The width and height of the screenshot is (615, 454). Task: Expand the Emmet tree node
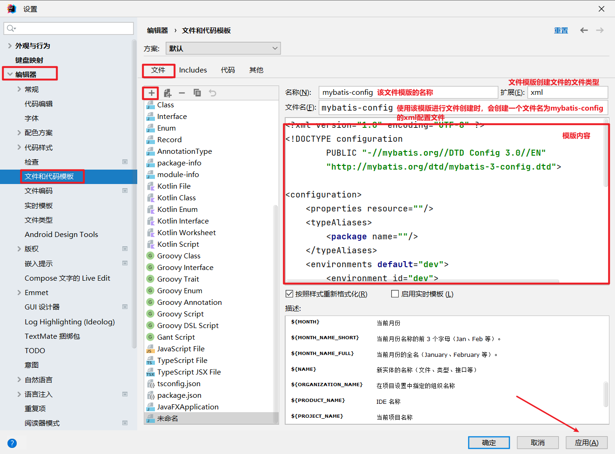point(19,292)
